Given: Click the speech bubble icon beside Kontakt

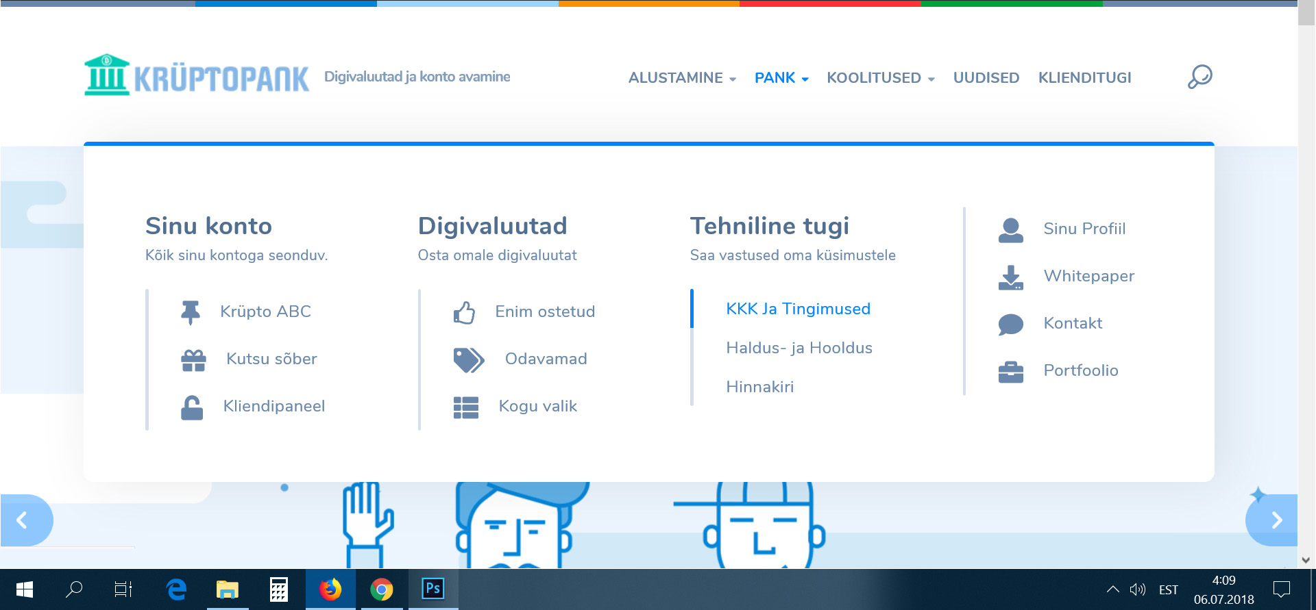Looking at the screenshot, I should click(x=1011, y=325).
